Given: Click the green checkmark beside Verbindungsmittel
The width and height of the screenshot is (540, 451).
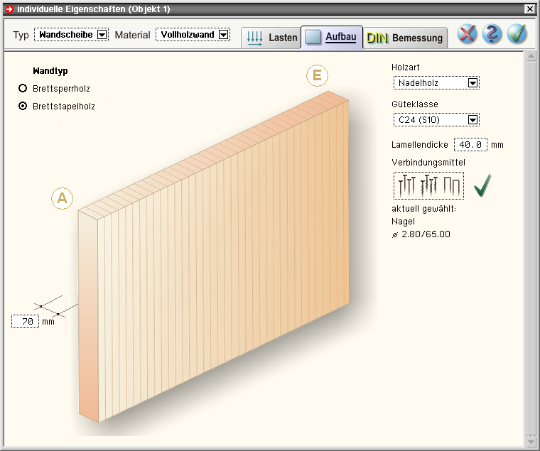Looking at the screenshot, I should tap(482, 186).
